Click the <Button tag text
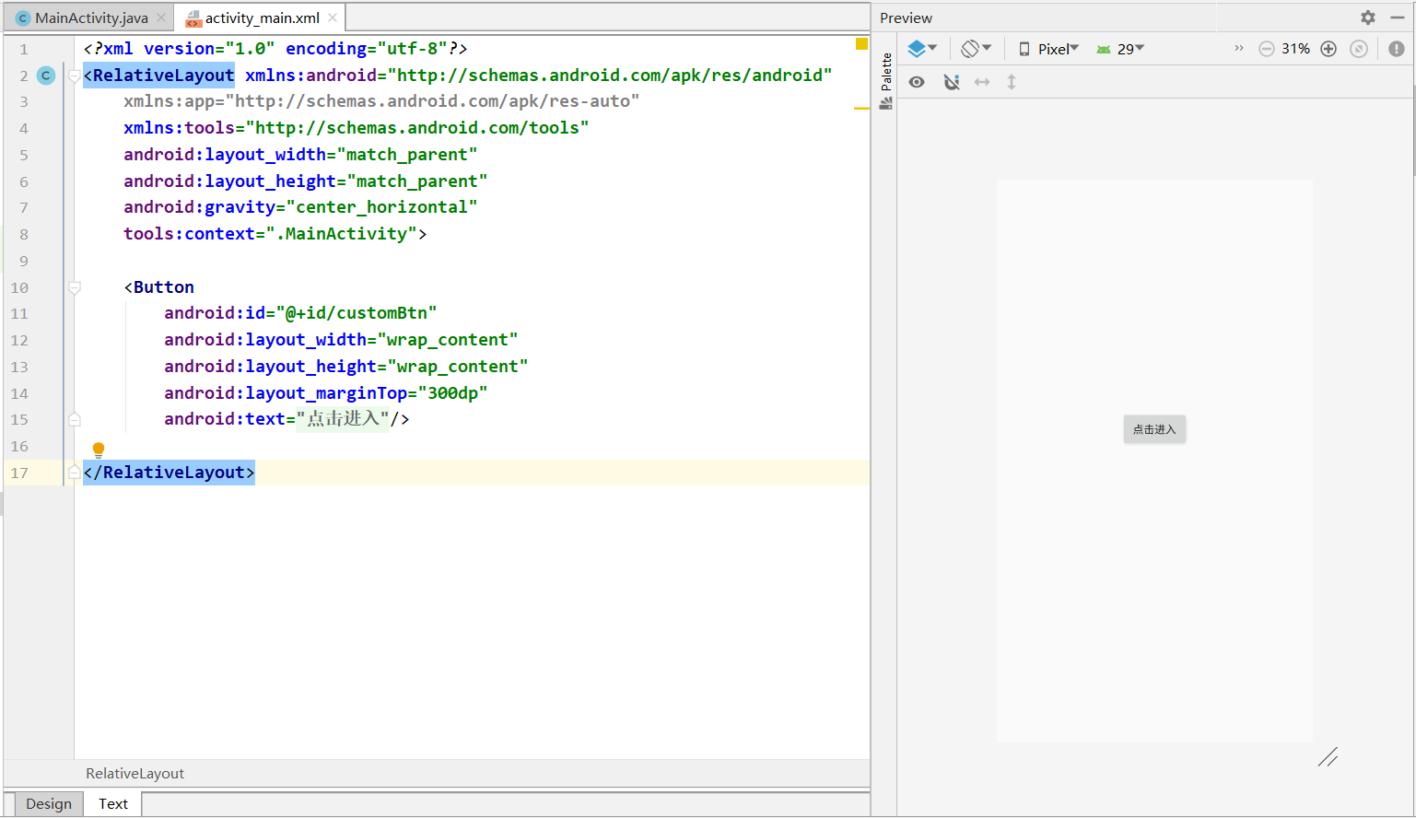The width and height of the screenshot is (1416, 818). [x=159, y=287]
